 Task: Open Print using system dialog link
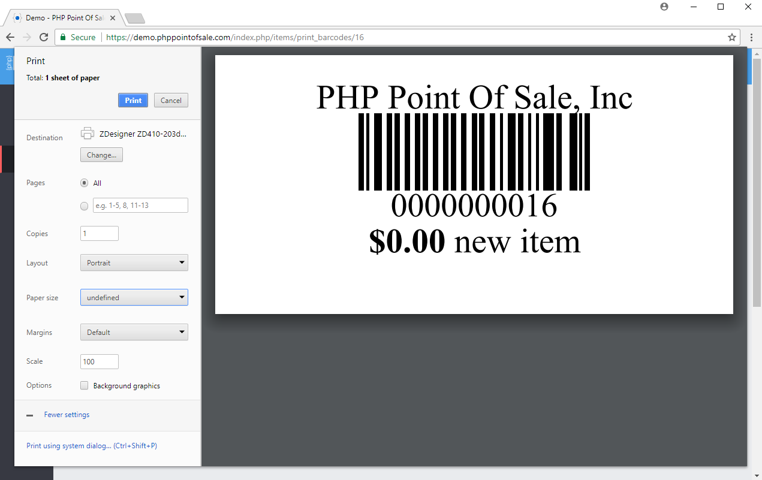92,446
